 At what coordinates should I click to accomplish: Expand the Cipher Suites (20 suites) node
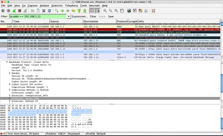click(x=10, y=84)
